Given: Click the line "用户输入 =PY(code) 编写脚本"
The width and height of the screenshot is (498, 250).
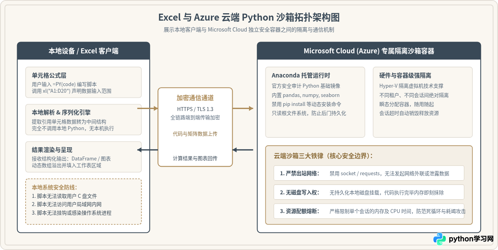Looking at the screenshot, I should coord(64,84).
